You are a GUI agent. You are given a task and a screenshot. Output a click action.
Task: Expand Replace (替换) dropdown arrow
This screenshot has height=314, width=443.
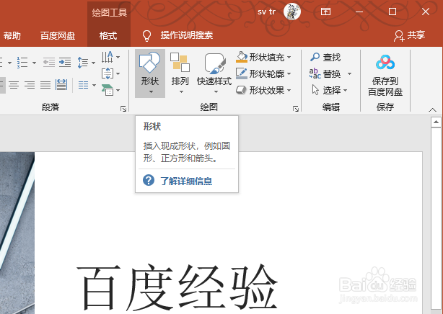point(349,74)
